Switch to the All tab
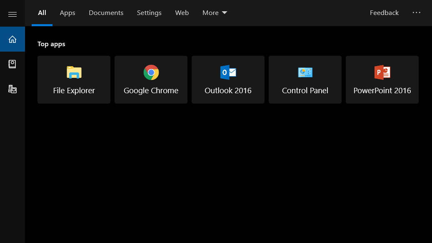The image size is (432, 243). [x=42, y=13]
